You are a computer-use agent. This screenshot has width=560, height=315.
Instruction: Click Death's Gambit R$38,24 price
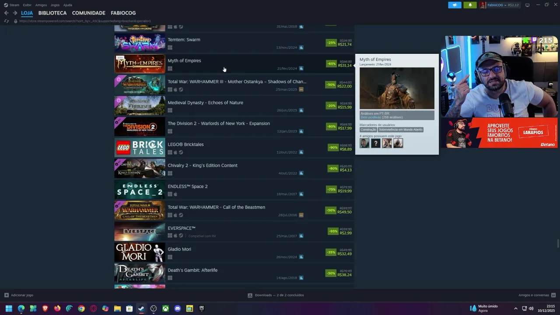(345, 275)
